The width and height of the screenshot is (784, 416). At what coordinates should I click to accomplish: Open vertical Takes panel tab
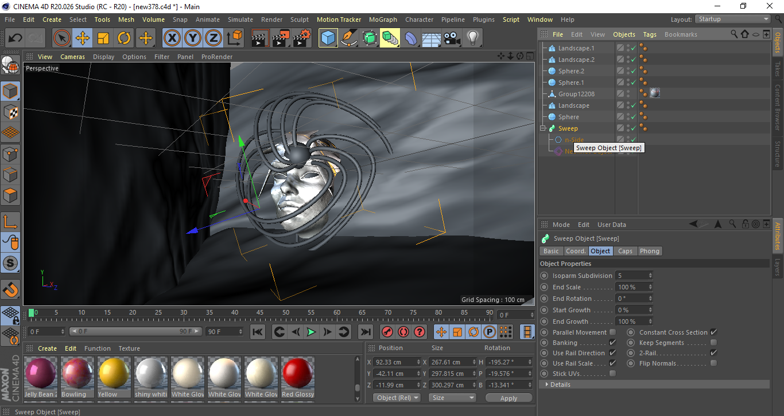pos(778,70)
